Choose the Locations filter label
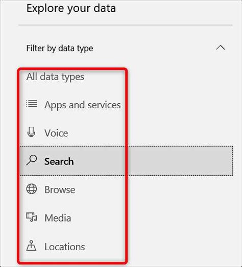 65,247
